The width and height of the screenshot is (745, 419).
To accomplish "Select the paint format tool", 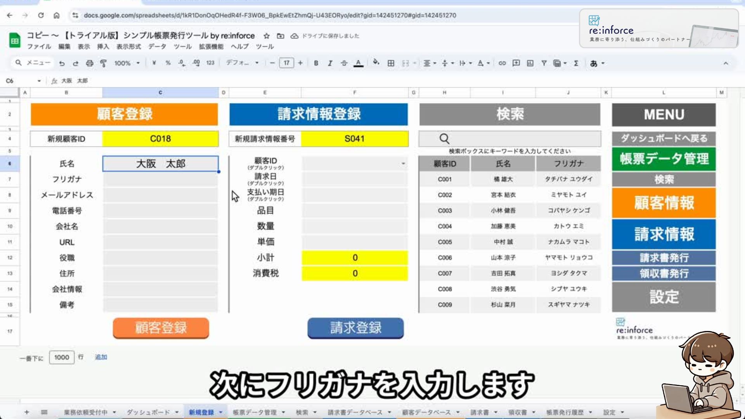I will tap(103, 63).
